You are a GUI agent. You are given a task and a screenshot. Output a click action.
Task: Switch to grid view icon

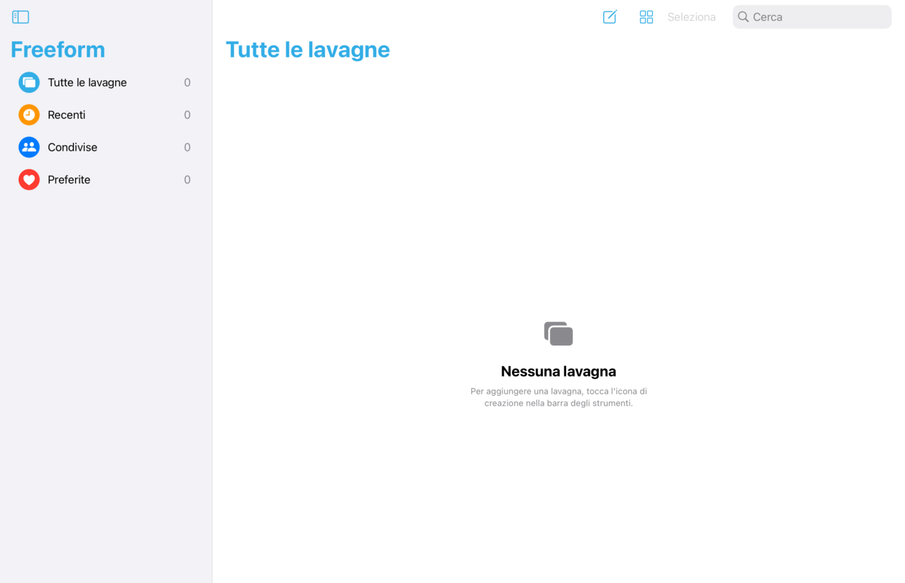[646, 17]
